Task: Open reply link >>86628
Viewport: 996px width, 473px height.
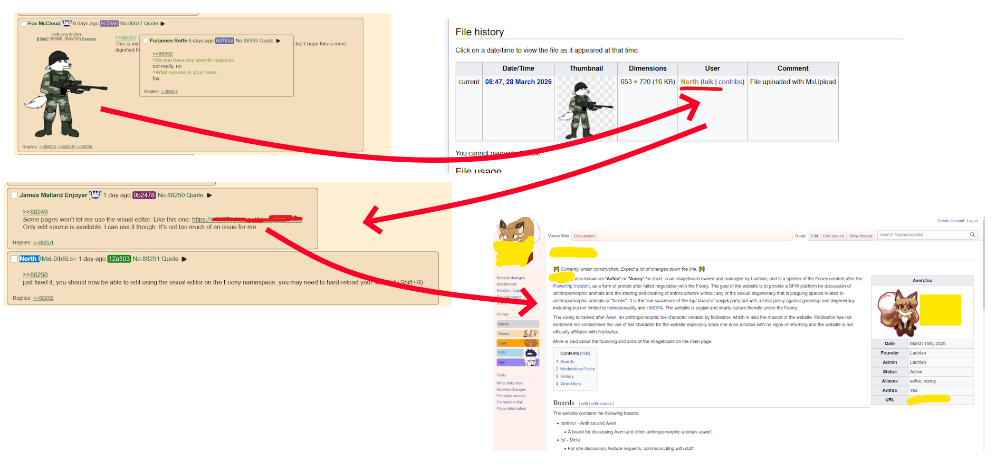Action: 47,147
